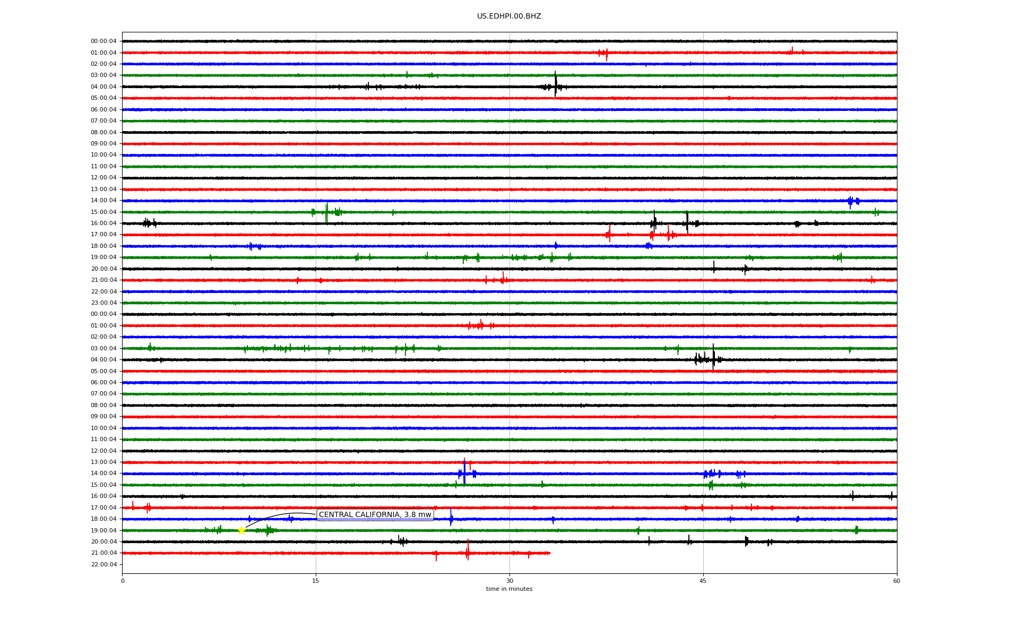
Task: Click the 45 tick label on the time axis
Action: pyautogui.click(x=703, y=581)
